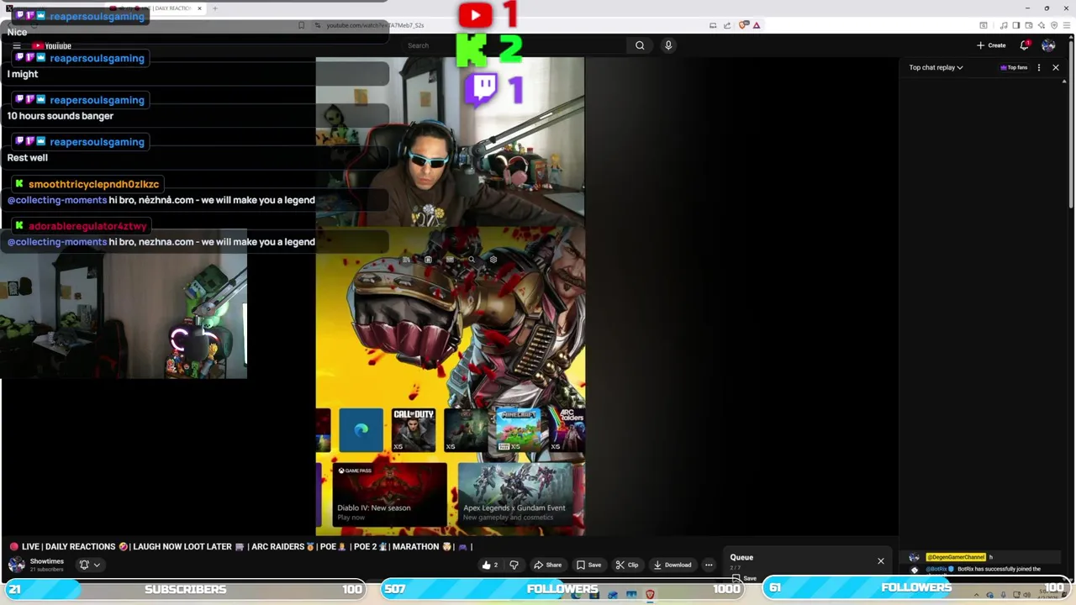Close the chat replay panel
This screenshot has width=1076, height=605.
[1056, 67]
